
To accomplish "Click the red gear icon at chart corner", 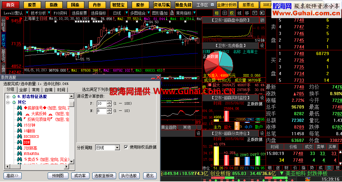I will click(x=8, y=18).
